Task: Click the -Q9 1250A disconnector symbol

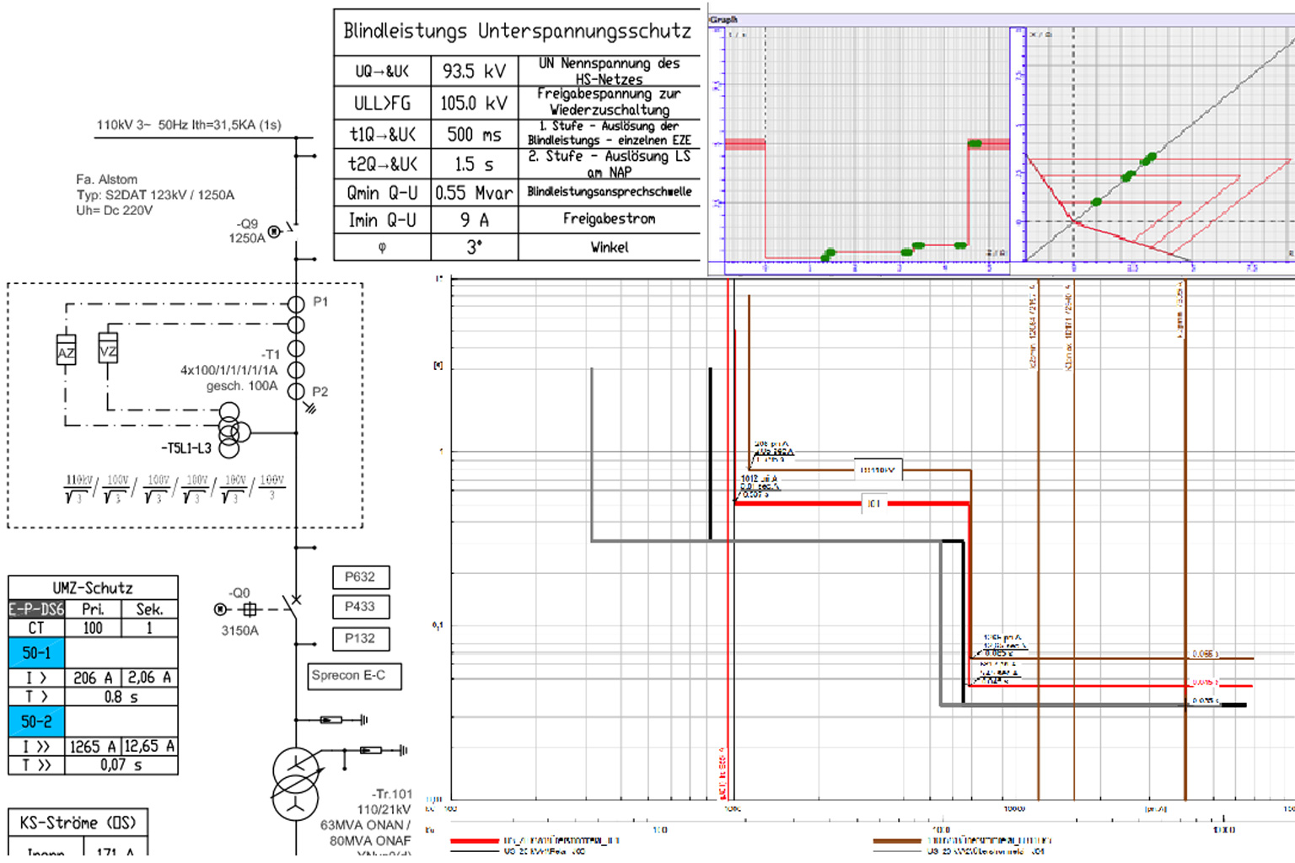Action: click(x=282, y=230)
